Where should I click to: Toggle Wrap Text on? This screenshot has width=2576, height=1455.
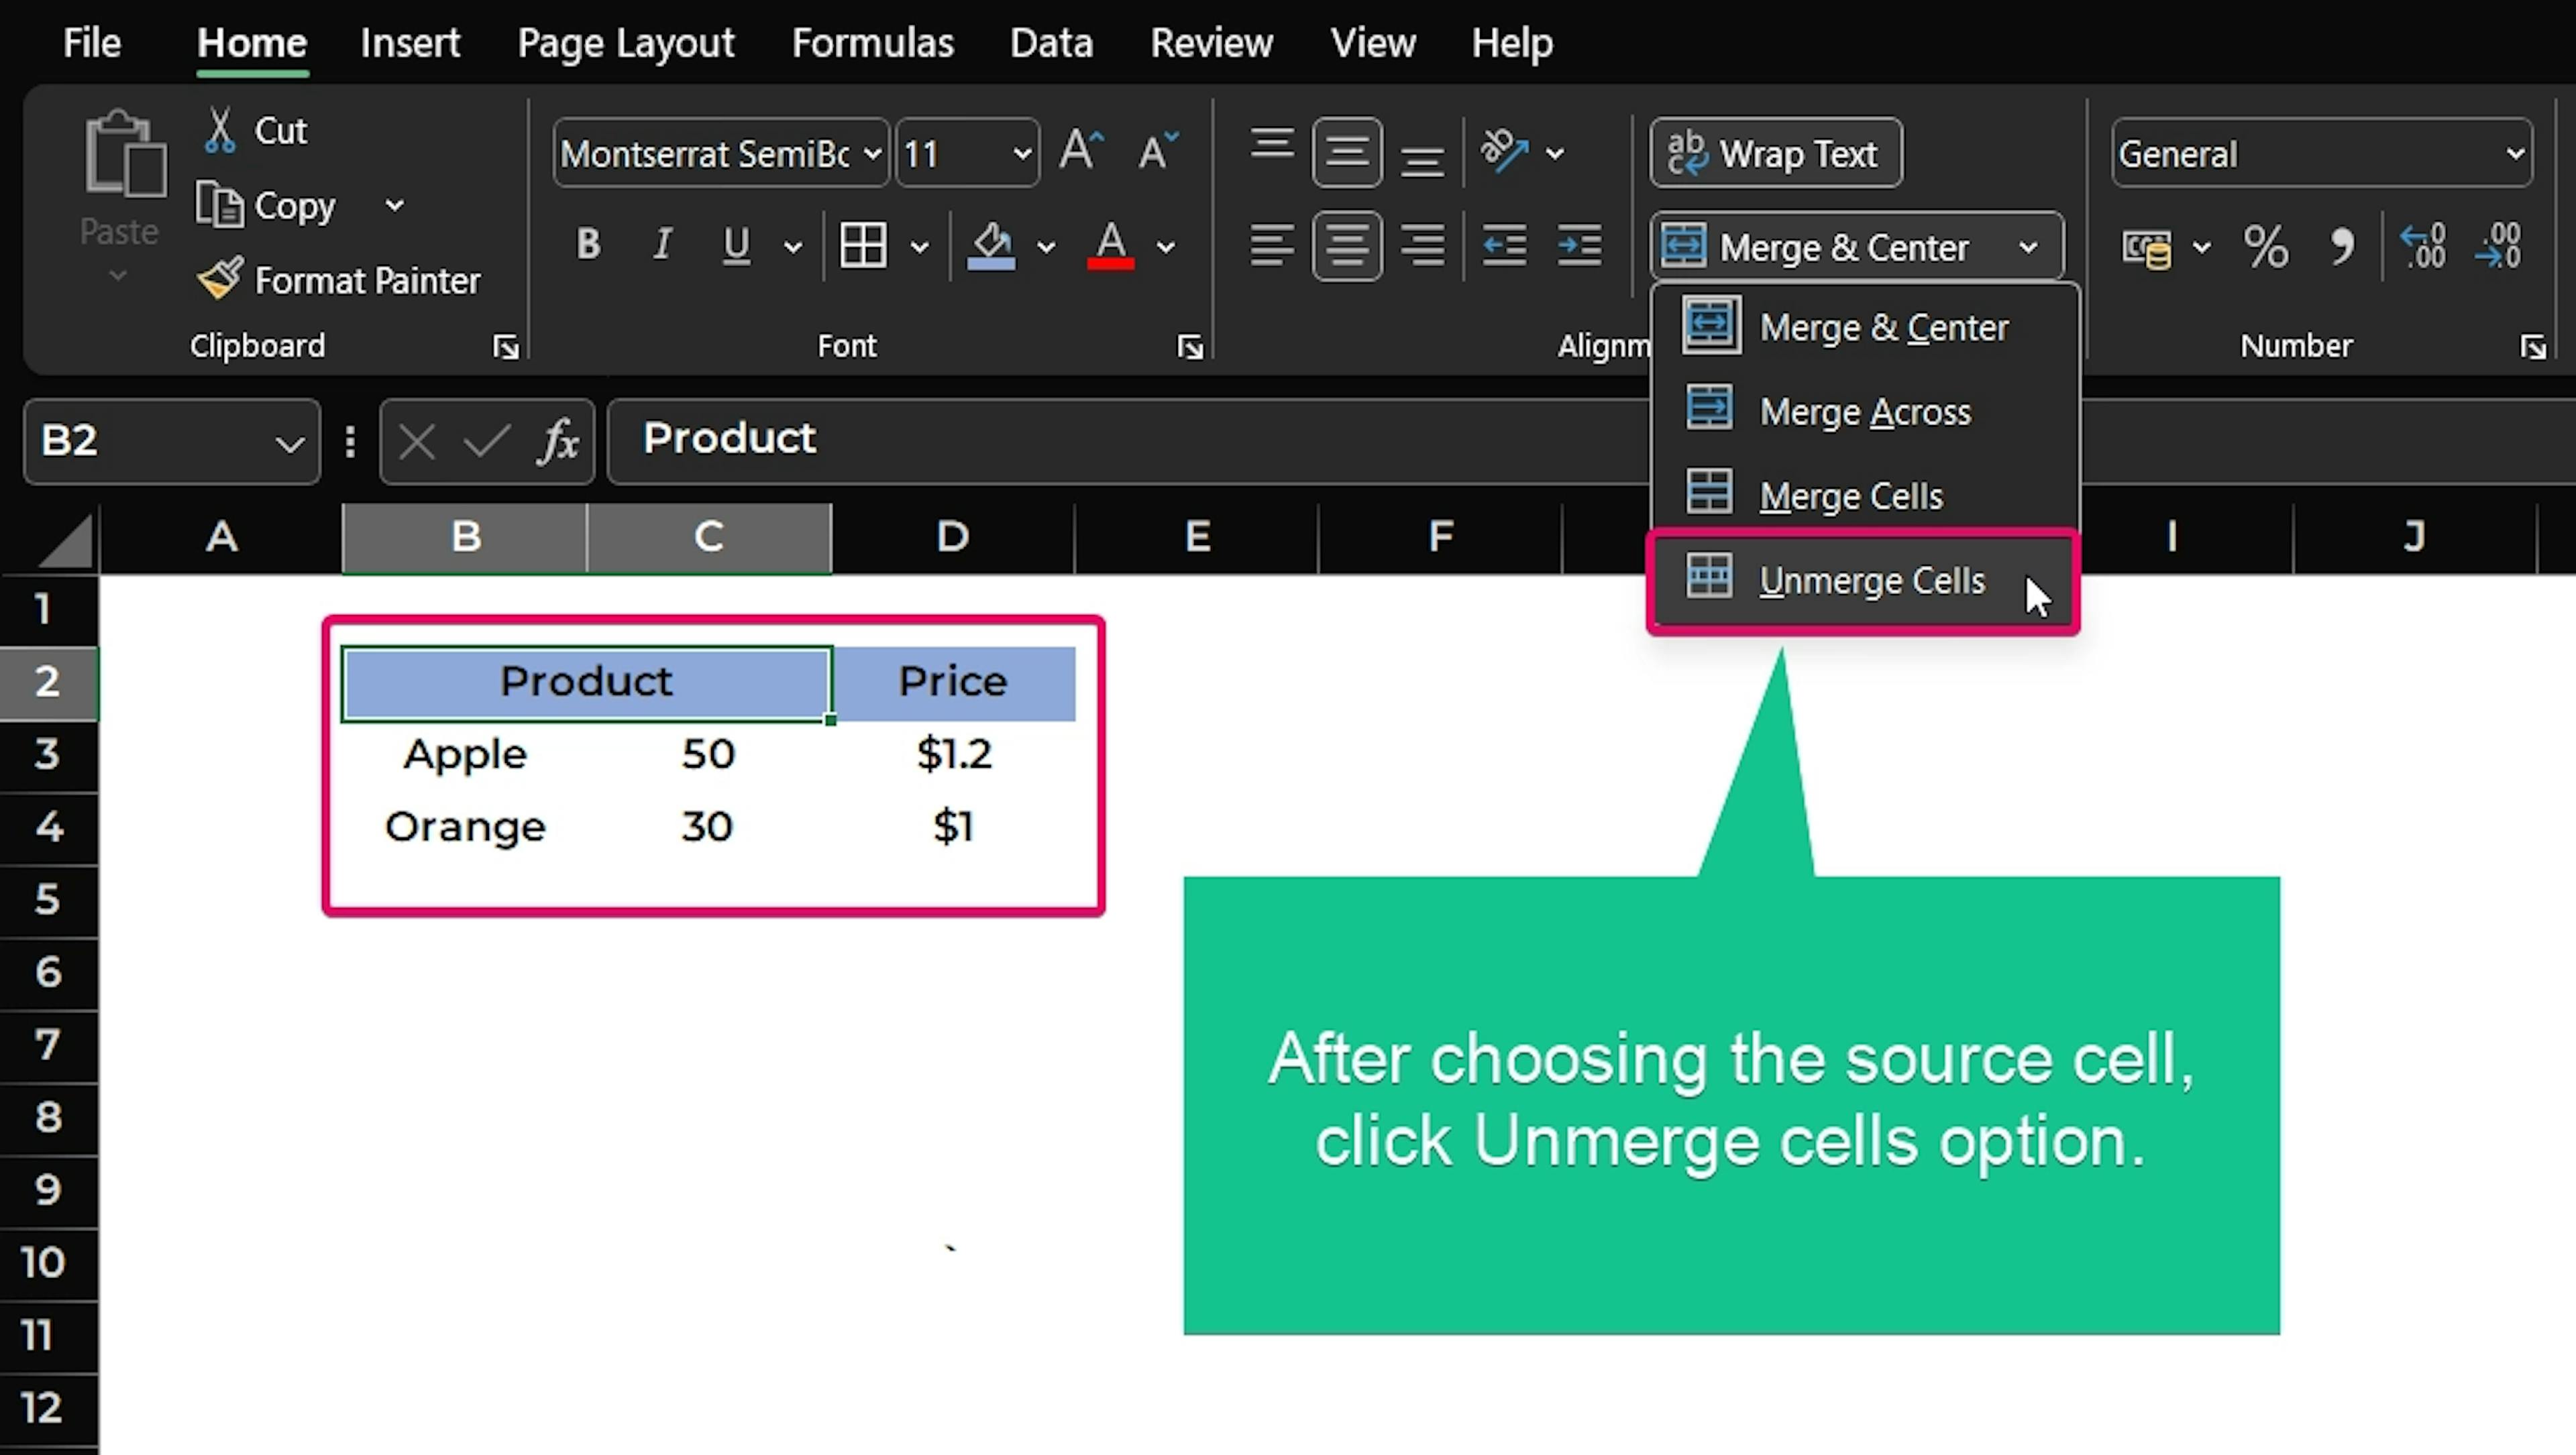click(x=1775, y=154)
